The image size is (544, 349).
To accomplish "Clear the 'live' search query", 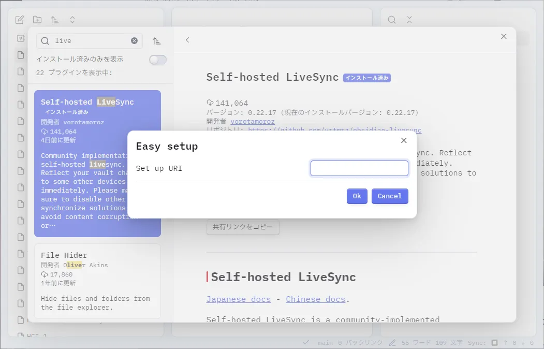I will (134, 40).
